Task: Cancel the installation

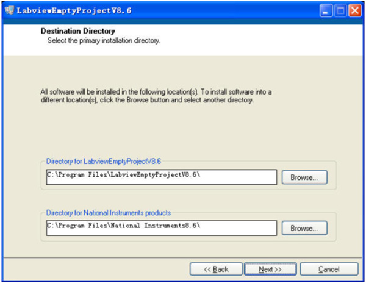Action: pyautogui.click(x=329, y=269)
